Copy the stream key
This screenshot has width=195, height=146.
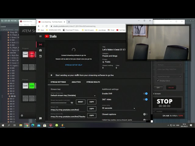tap(92, 102)
